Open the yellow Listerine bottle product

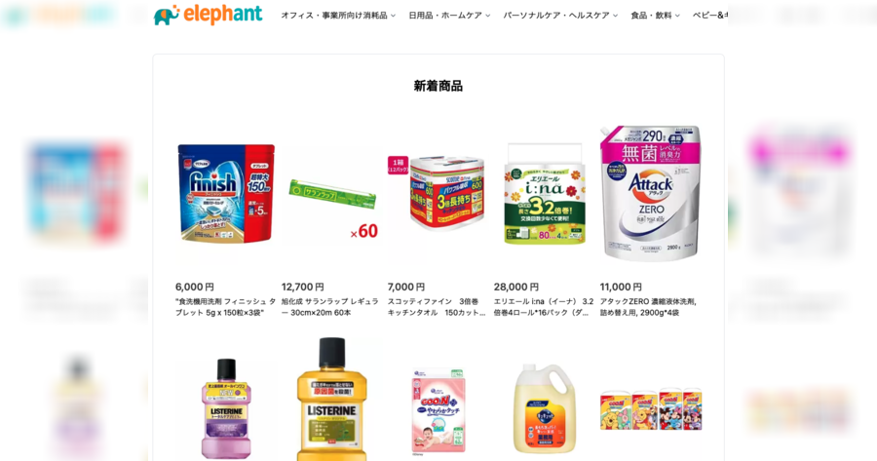click(331, 399)
